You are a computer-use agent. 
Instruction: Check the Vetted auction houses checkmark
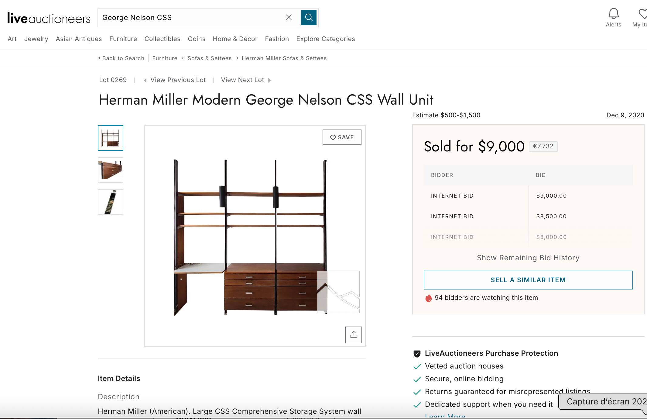click(417, 367)
